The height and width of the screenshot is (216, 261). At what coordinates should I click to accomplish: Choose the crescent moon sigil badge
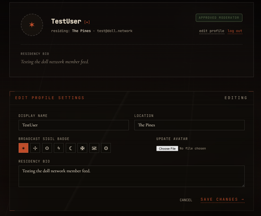(x=70, y=148)
